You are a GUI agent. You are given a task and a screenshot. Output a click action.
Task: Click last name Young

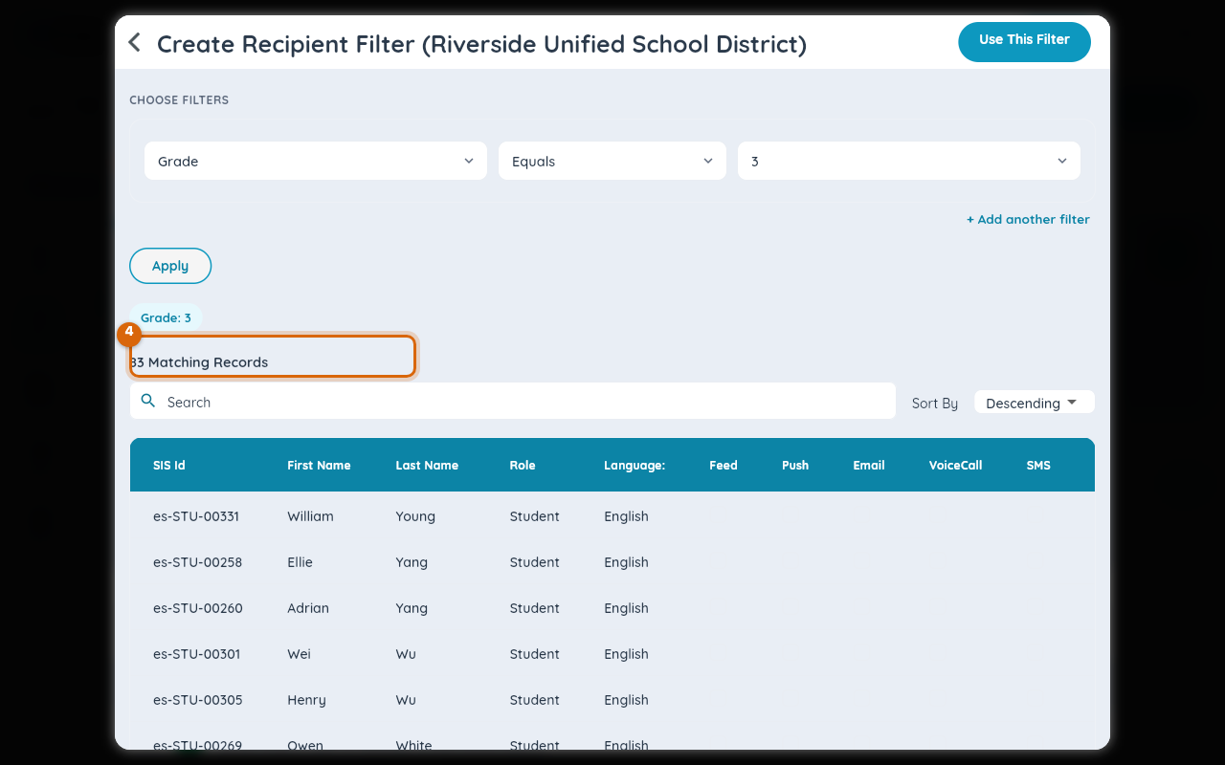coord(415,516)
